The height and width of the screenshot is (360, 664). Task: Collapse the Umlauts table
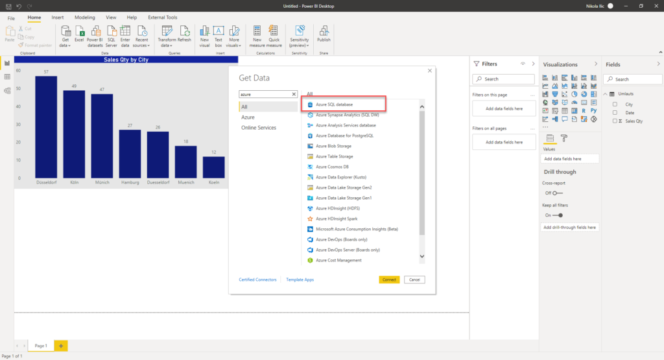[605, 94]
